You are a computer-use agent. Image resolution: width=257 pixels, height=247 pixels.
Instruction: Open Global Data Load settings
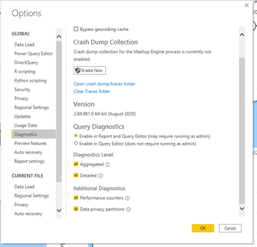[24, 44]
